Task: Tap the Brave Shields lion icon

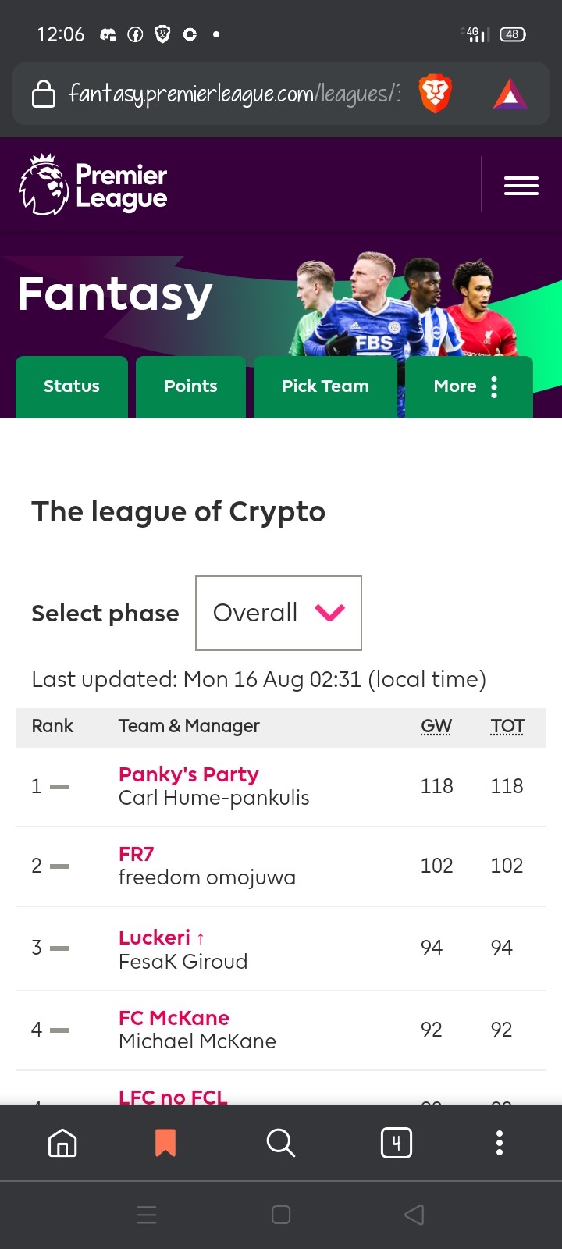Action: click(436, 94)
